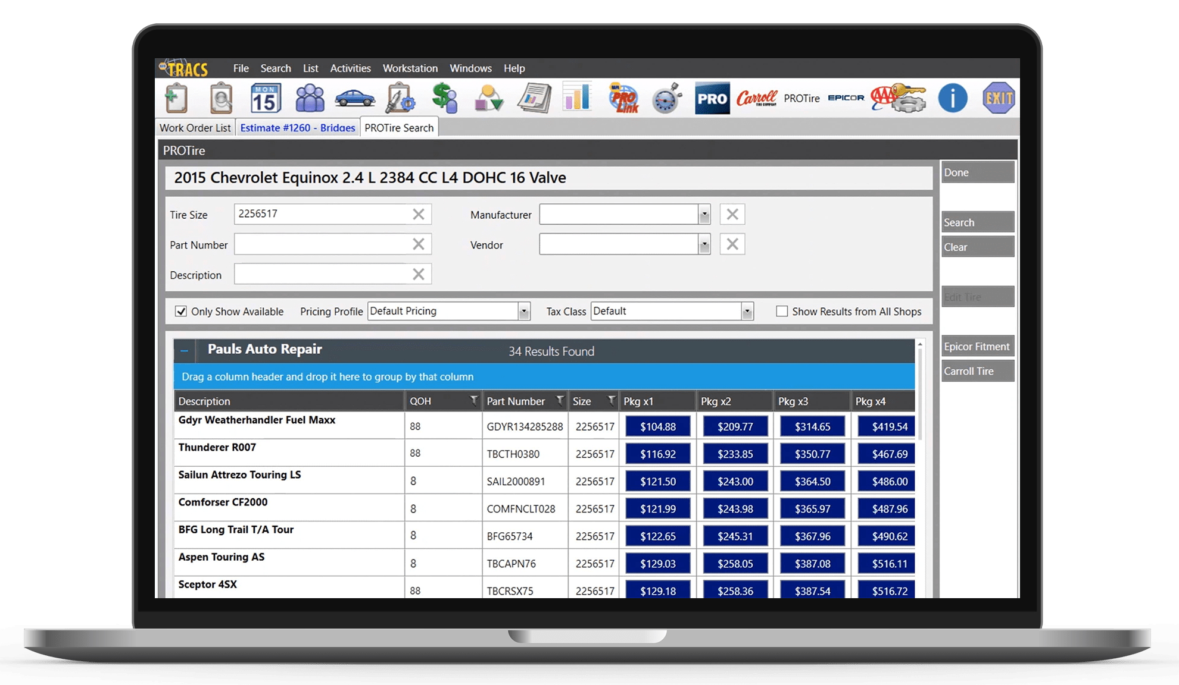Click the green dollar sign icon

pos(445,98)
